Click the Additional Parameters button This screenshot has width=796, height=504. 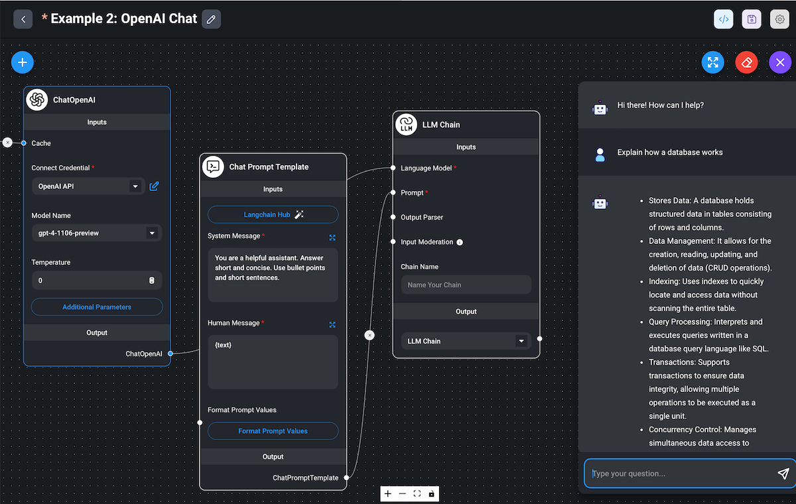(x=97, y=307)
